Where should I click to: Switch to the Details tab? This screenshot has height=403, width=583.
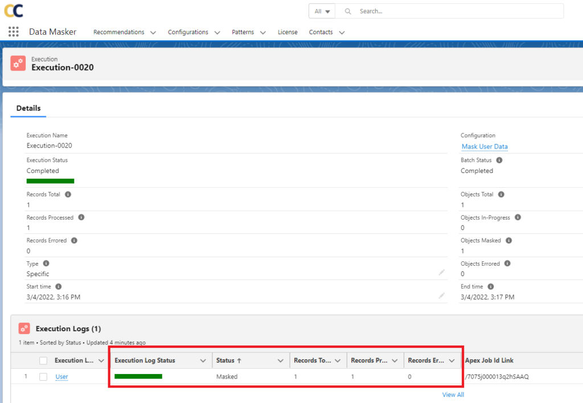[28, 108]
